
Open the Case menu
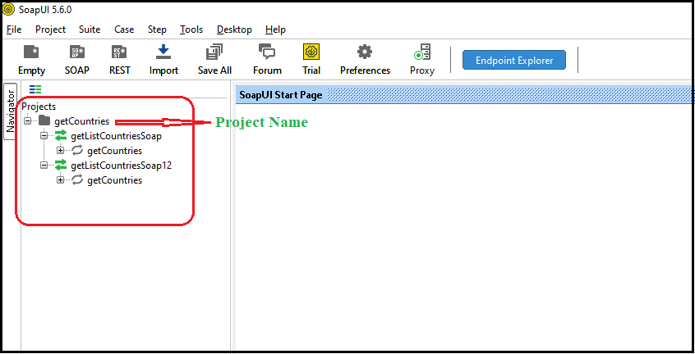click(x=124, y=29)
